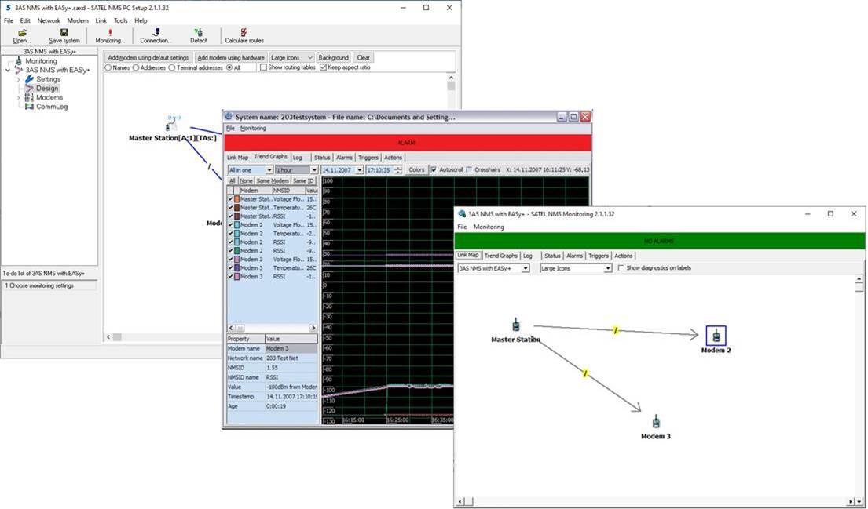Select the CommLog node in the tree

(52, 107)
